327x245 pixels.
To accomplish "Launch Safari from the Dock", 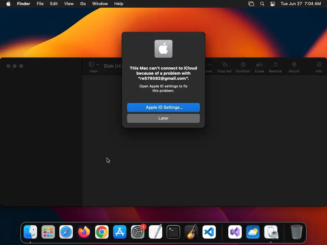I will pyautogui.click(x=66, y=232).
